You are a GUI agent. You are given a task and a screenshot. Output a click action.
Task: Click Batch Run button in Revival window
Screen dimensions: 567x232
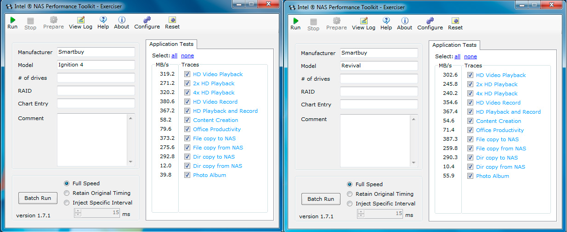coord(321,199)
